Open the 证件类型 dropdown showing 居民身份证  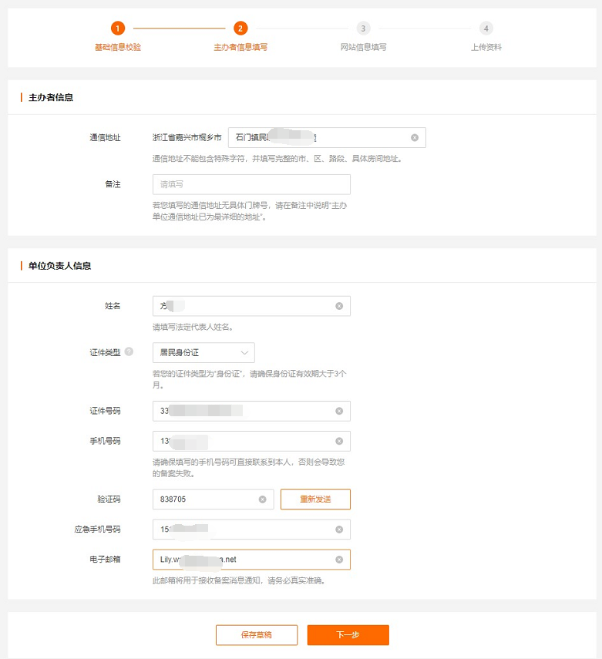tap(203, 353)
